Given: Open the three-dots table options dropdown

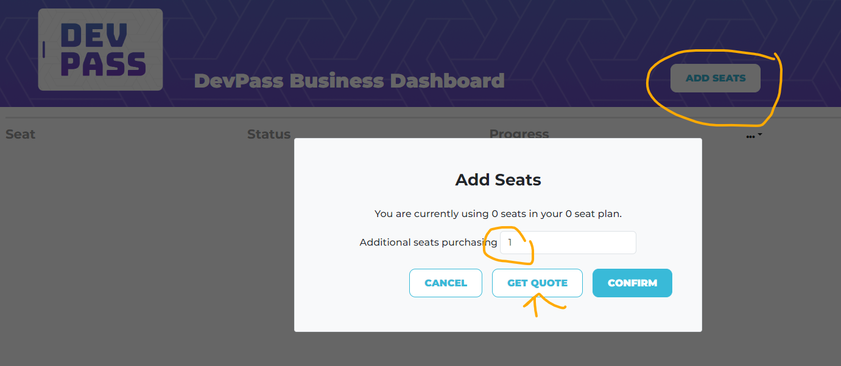Looking at the screenshot, I should 754,136.
